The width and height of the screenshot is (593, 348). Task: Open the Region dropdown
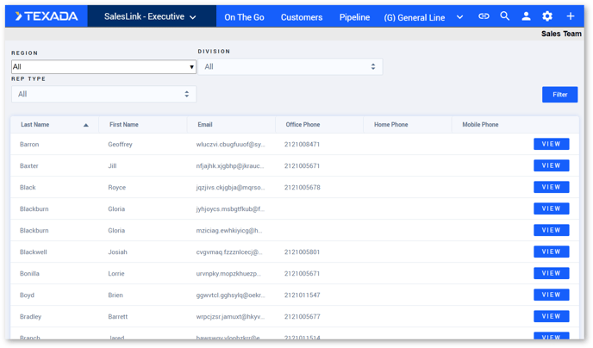103,66
